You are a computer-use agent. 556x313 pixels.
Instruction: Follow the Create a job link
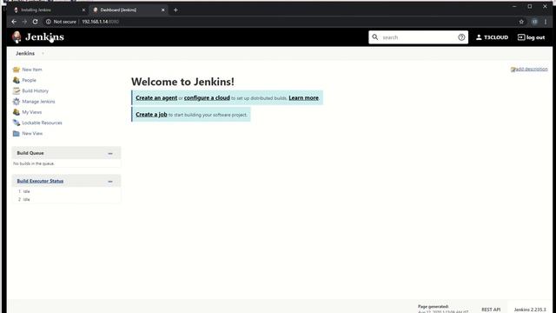point(151,114)
